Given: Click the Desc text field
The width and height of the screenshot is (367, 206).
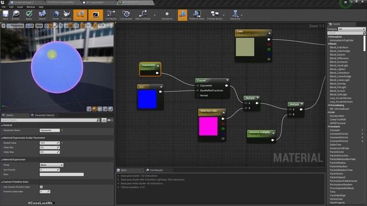Looking at the screenshot, I should pyautogui.click(x=61, y=175).
